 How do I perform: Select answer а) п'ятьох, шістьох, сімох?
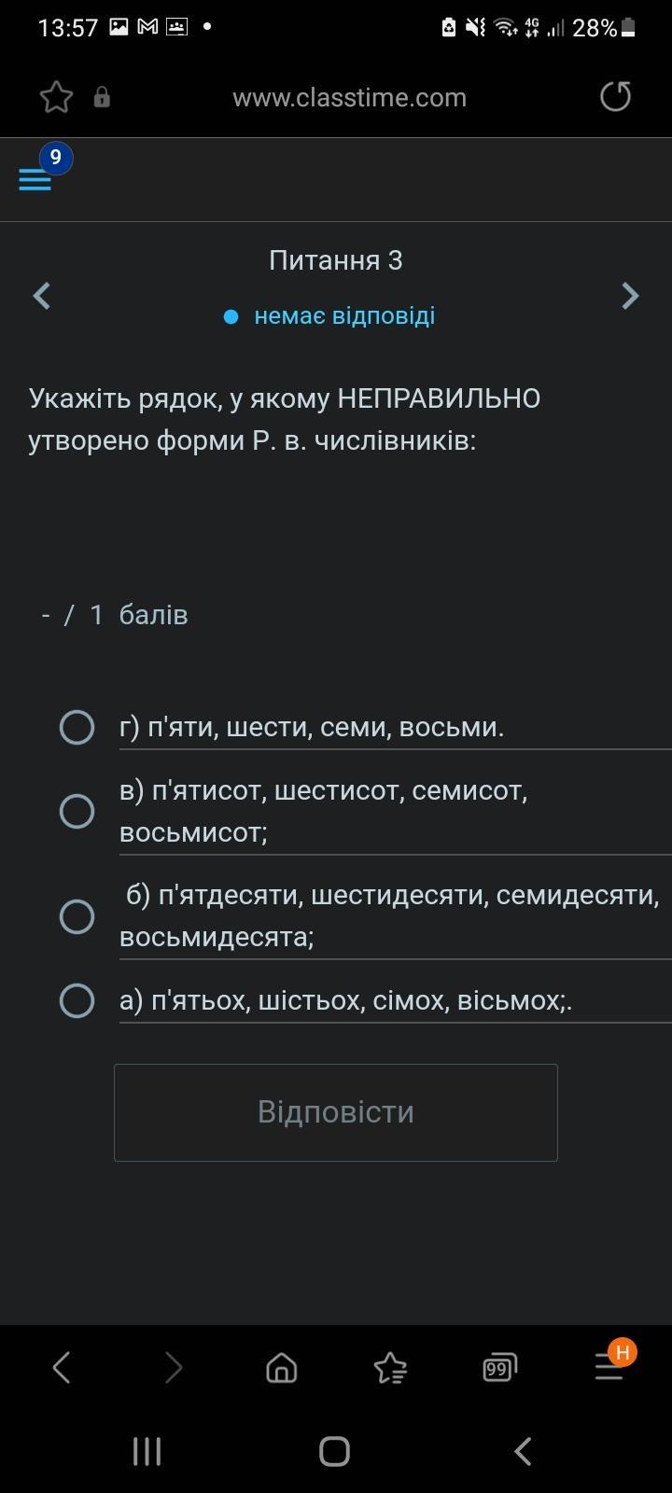tap(77, 1000)
